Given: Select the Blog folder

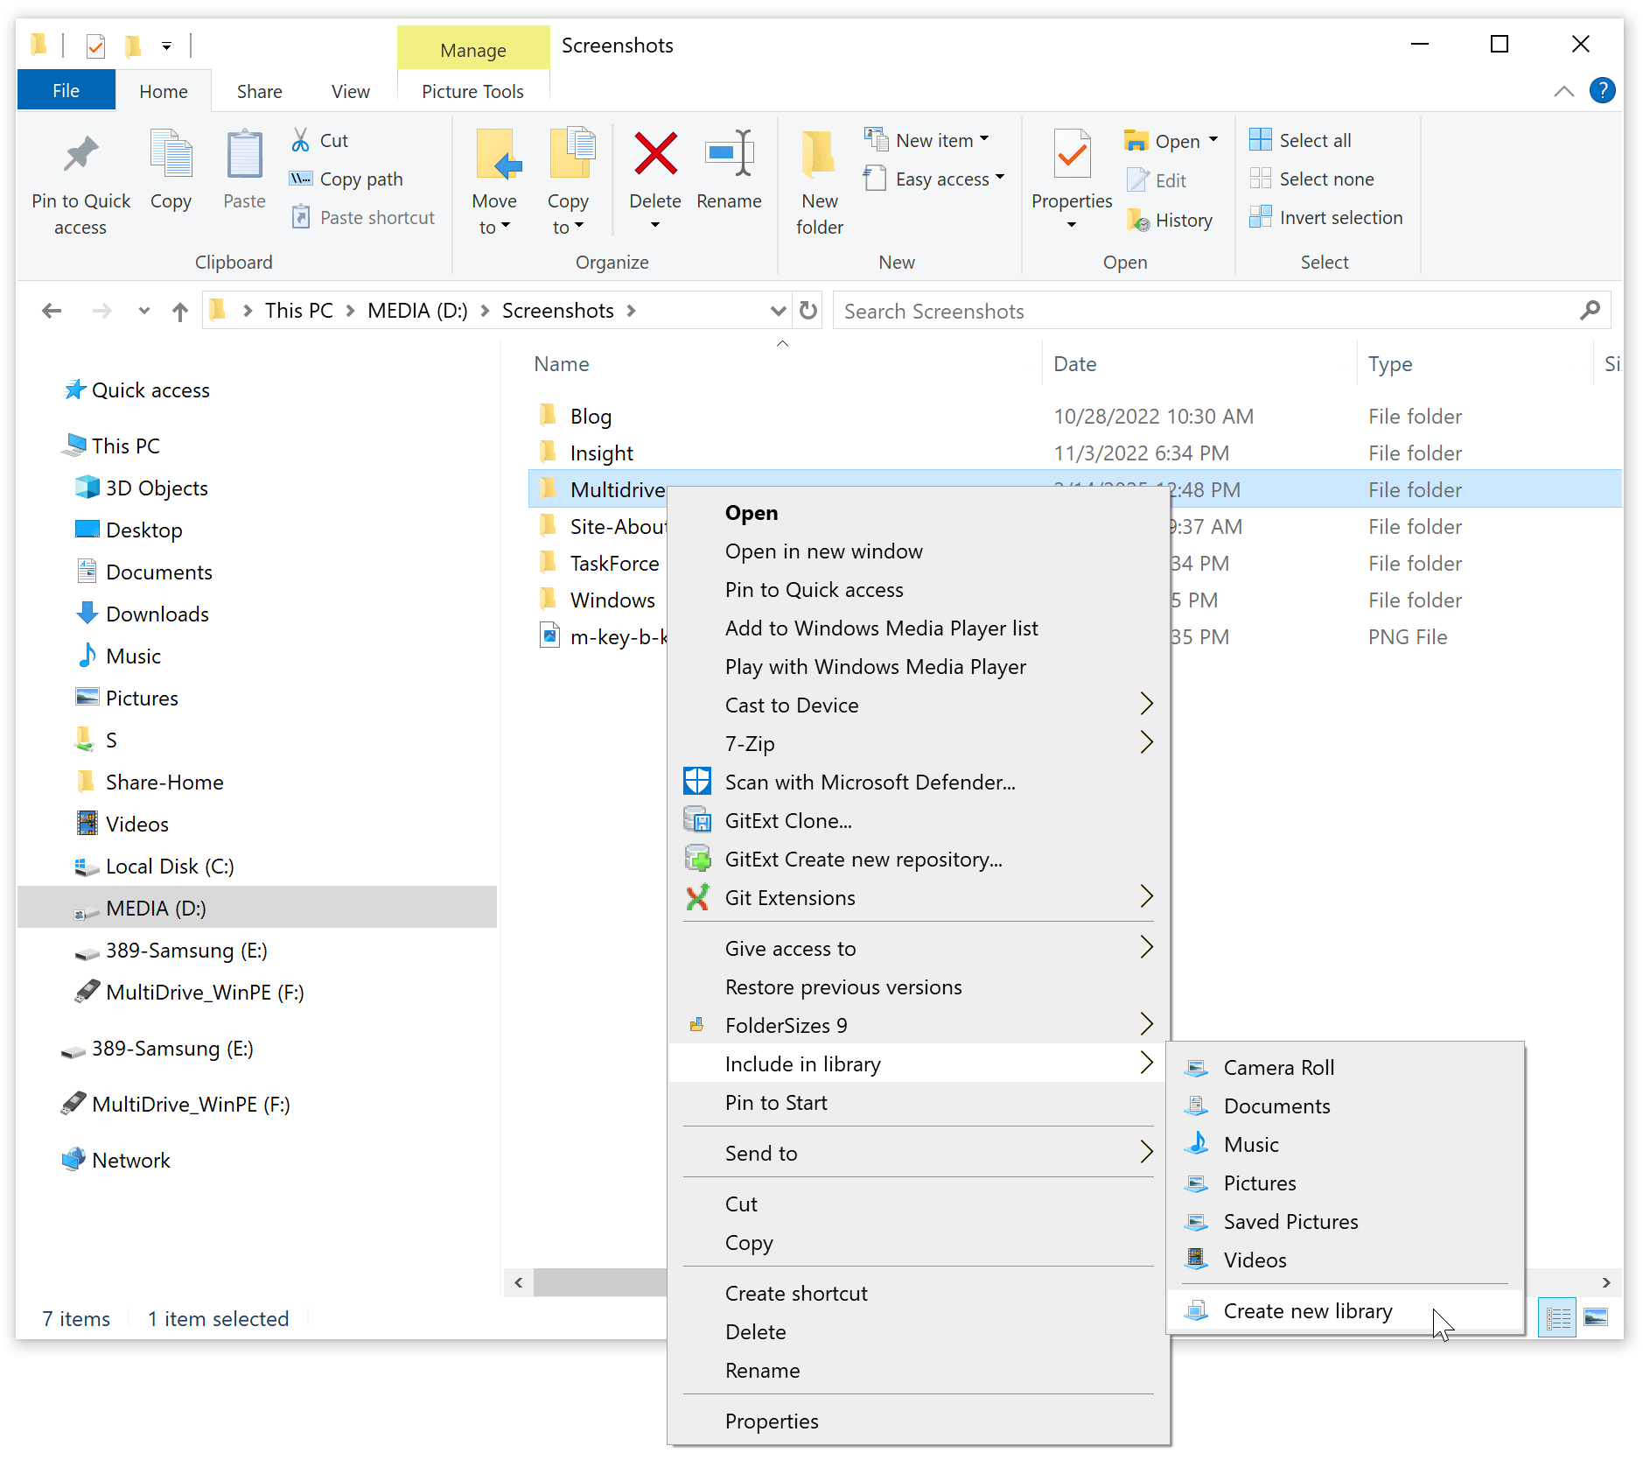Looking at the screenshot, I should (x=591, y=416).
